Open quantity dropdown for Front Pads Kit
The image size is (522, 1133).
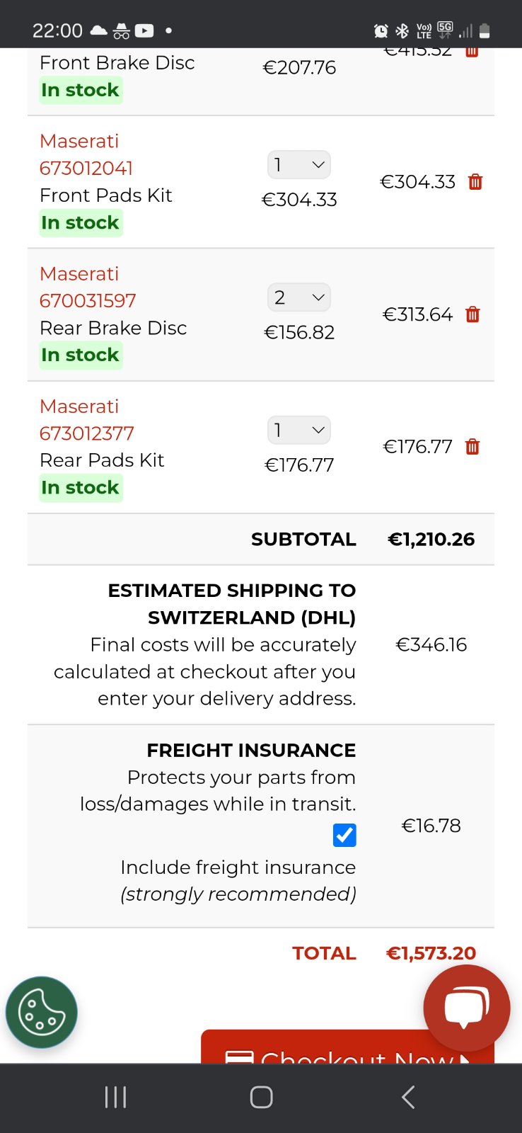click(x=299, y=165)
